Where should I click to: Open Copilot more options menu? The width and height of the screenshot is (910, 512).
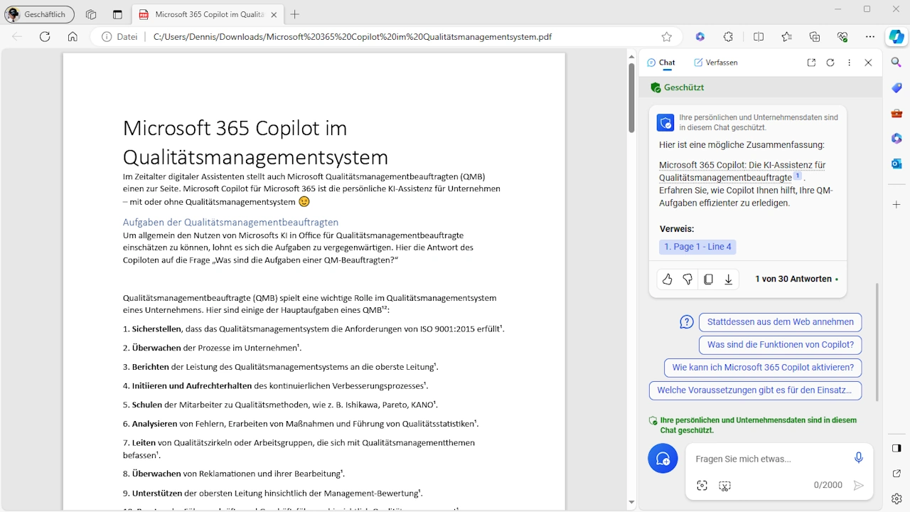[x=849, y=63]
